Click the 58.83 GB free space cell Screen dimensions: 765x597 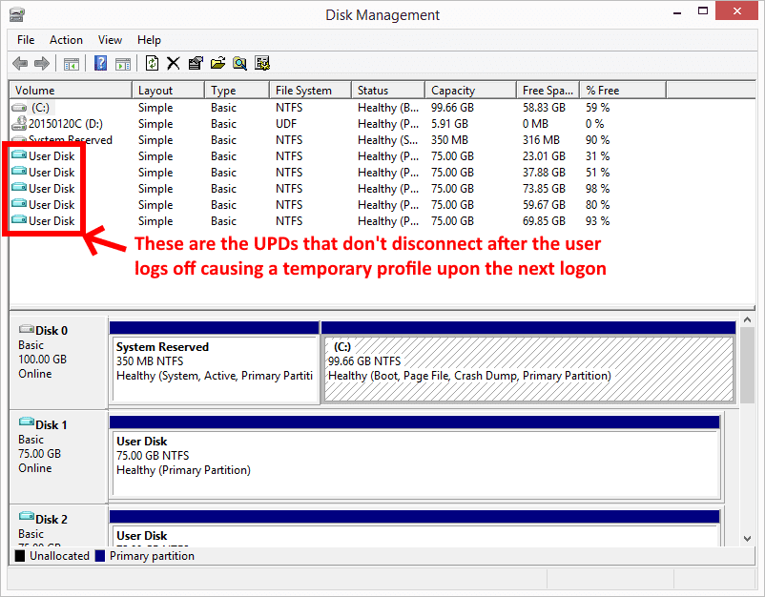coord(544,108)
